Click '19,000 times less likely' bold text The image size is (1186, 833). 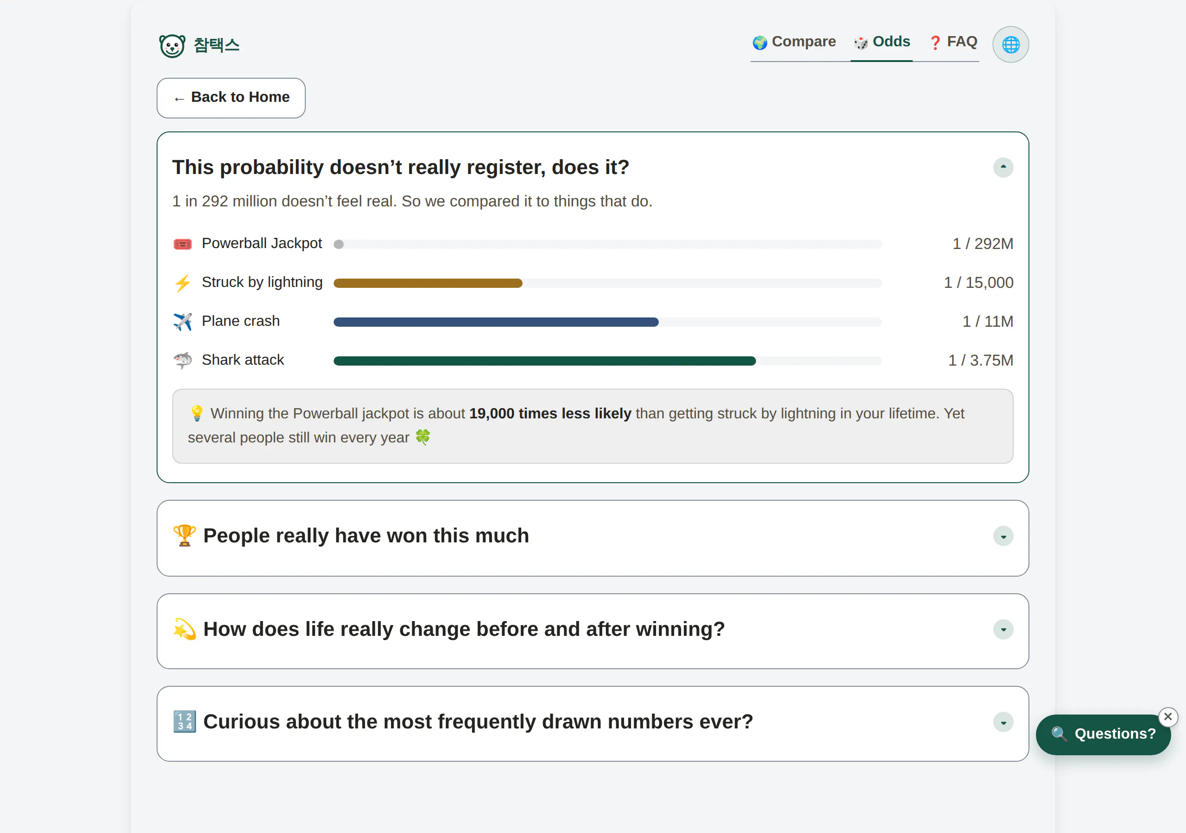tap(550, 413)
